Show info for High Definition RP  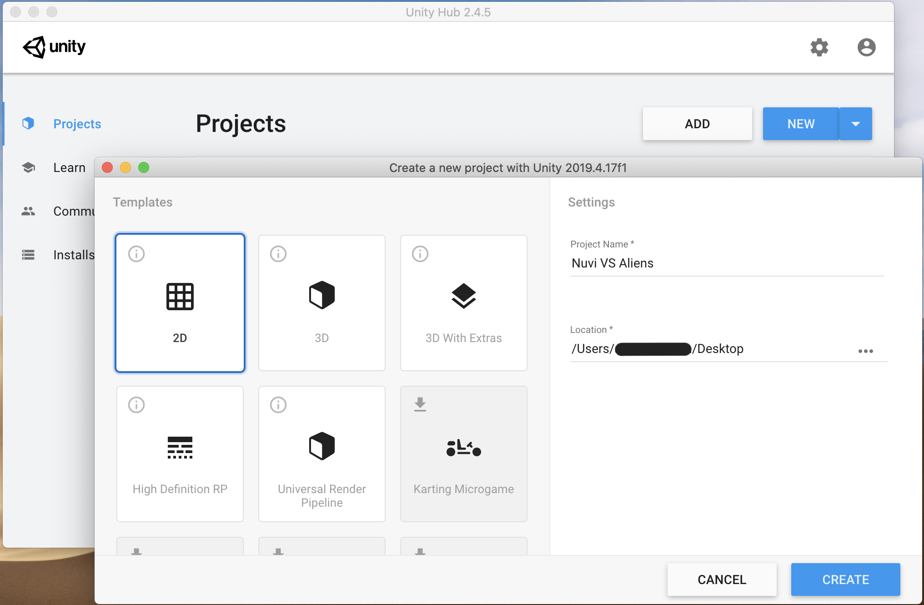(x=136, y=405)
